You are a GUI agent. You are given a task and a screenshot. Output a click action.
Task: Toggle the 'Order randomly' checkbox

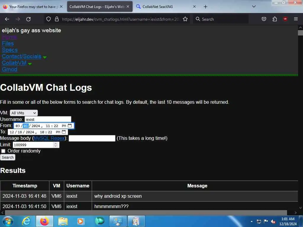pos(3,151)
